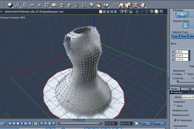Enable the Hidden manipulator checkbox
The width and height of the screenshot is (194, 129).
click(173, 74)
